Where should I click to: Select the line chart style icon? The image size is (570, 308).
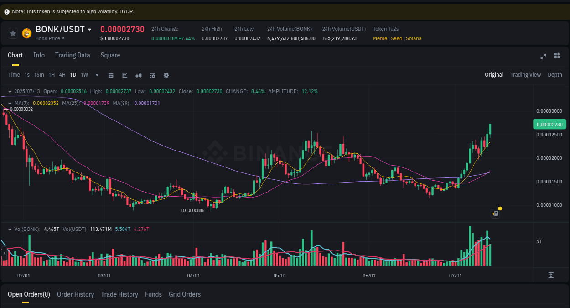click(x=124, y=75)
